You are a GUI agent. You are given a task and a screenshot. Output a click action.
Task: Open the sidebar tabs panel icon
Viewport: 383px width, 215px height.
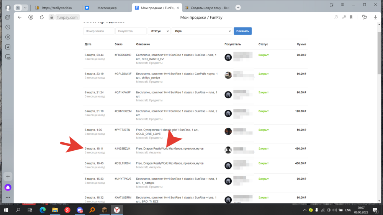pos(8,17)
